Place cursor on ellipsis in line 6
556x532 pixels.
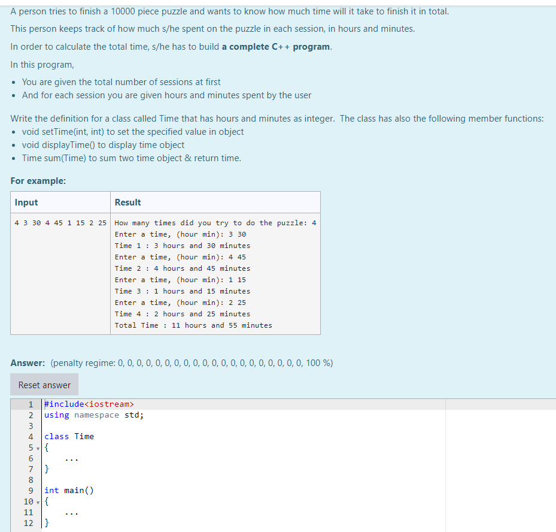click(71, 460)
